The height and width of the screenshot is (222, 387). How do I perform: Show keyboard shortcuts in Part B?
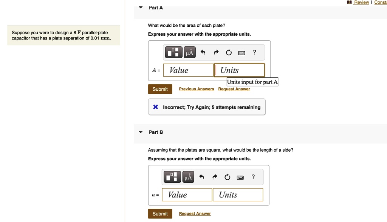(240, 177)
